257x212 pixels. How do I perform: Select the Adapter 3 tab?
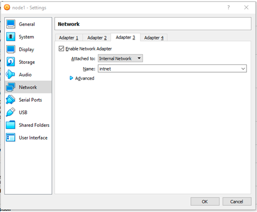[x=125, y=37]
